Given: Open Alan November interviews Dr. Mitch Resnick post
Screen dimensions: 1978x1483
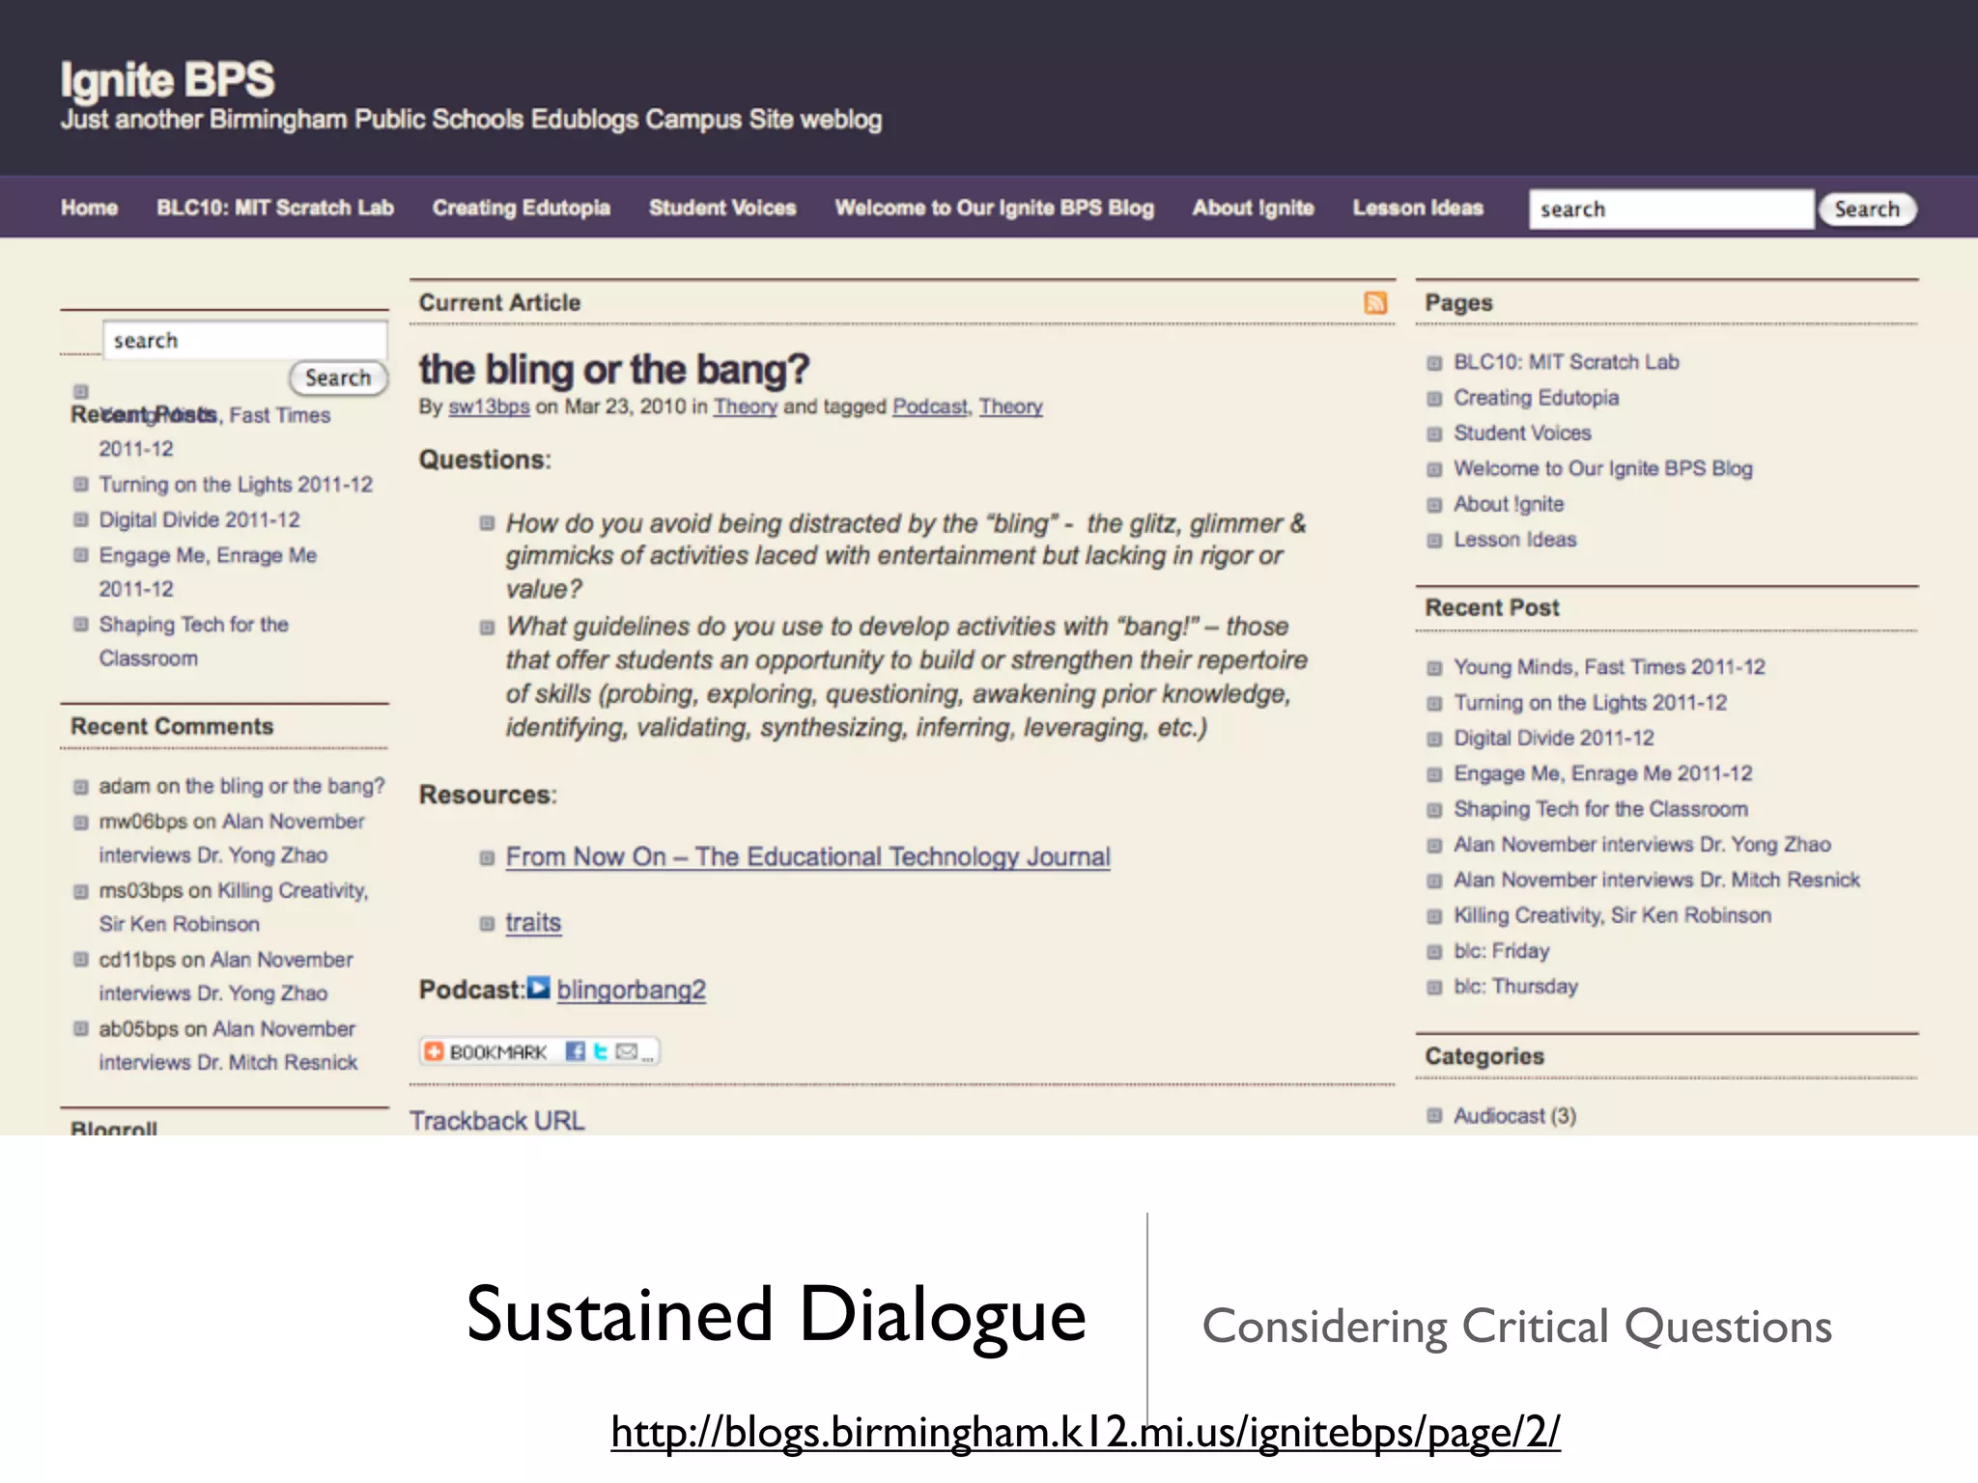Looking at the screenshot, I should click(1656, 881).
